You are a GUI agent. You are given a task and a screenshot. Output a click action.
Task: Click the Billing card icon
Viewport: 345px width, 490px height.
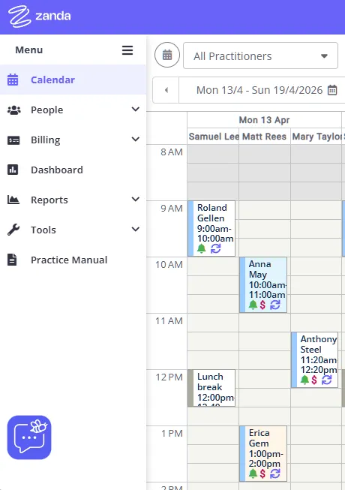coord(13,140)
